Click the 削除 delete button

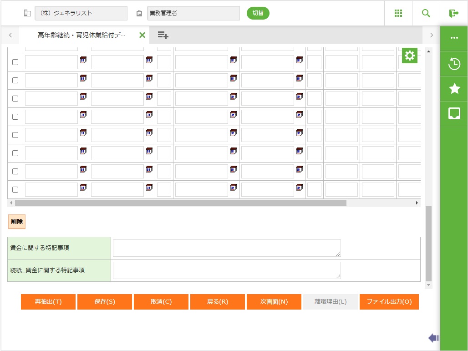(17, 221)
